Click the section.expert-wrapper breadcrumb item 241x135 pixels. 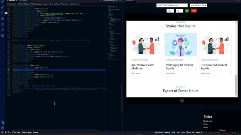coord(40,4)
